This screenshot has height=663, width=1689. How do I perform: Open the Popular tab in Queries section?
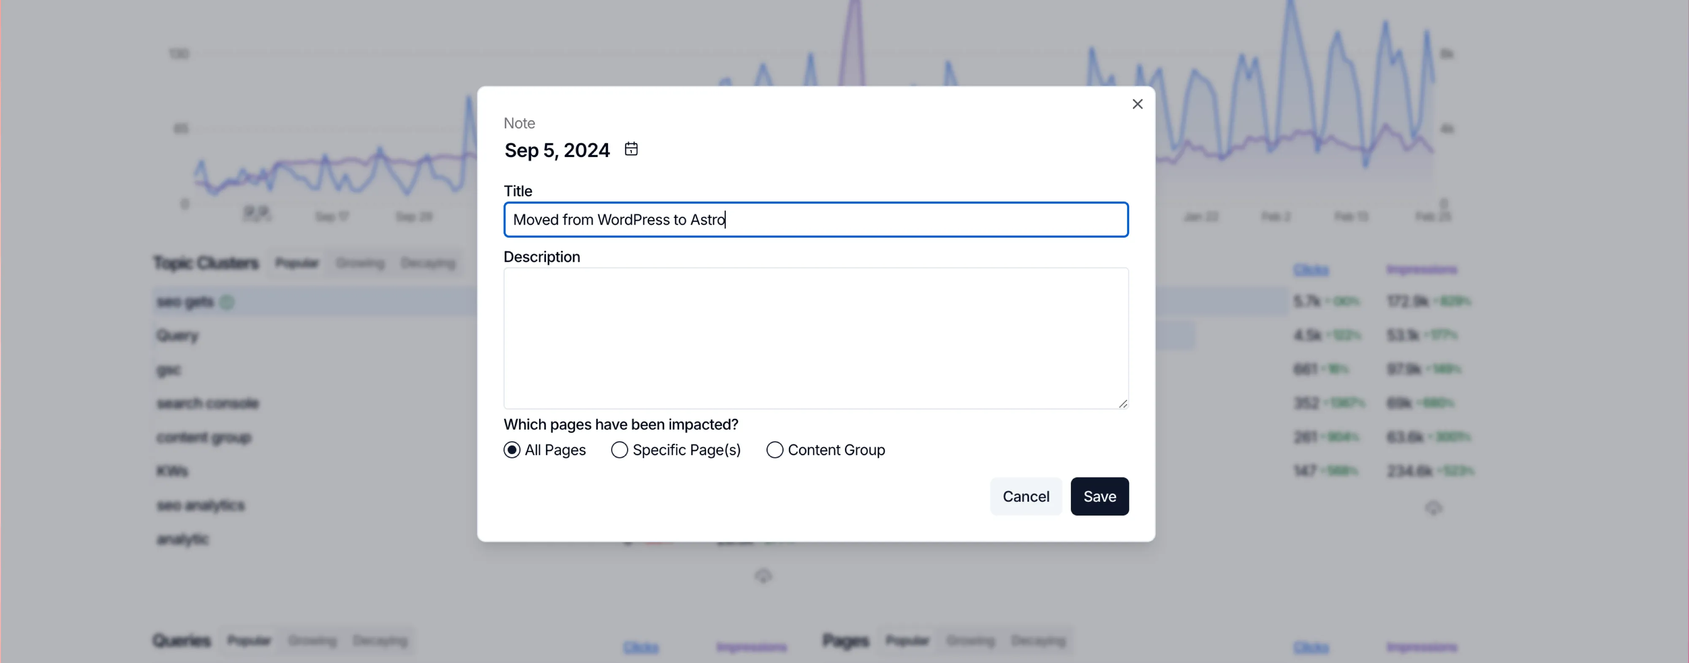(249, 641)
